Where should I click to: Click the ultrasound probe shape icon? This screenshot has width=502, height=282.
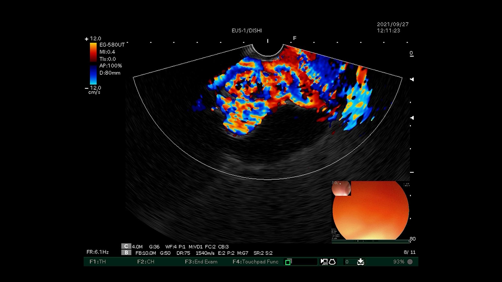click(332, 262)
